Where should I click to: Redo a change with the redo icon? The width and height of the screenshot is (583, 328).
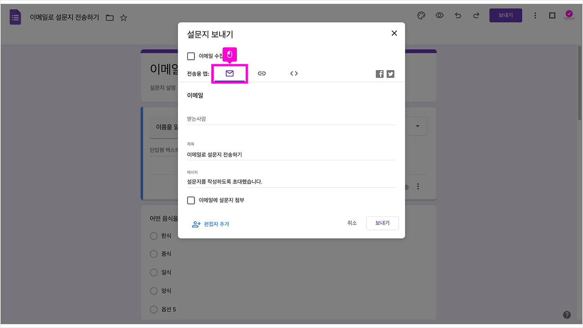(x=476, y=15)
